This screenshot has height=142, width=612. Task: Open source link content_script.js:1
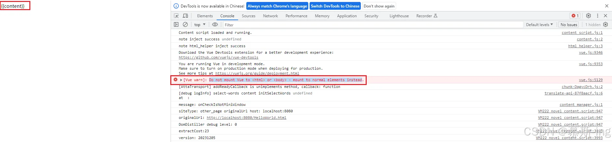click(582, 33)
